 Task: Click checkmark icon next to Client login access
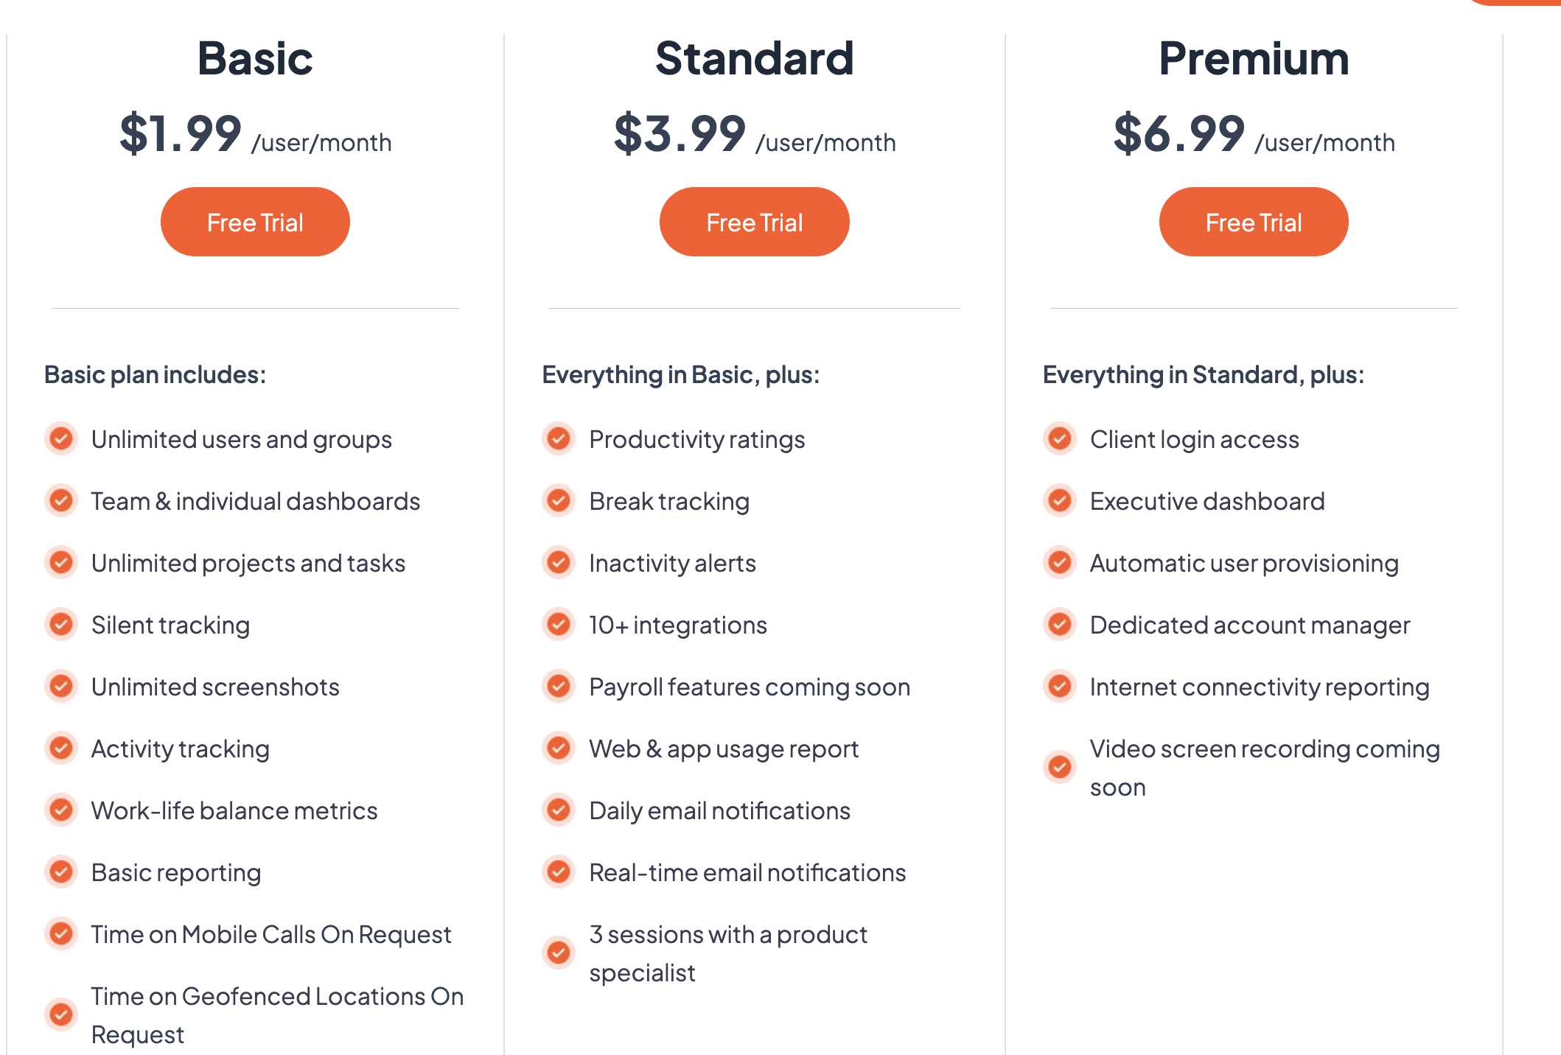[1060, 439]
